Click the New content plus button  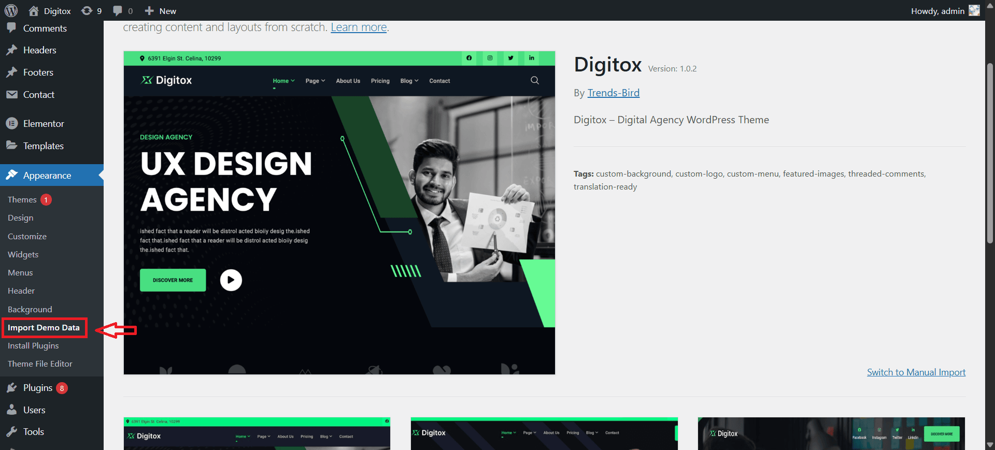(160, 11)
